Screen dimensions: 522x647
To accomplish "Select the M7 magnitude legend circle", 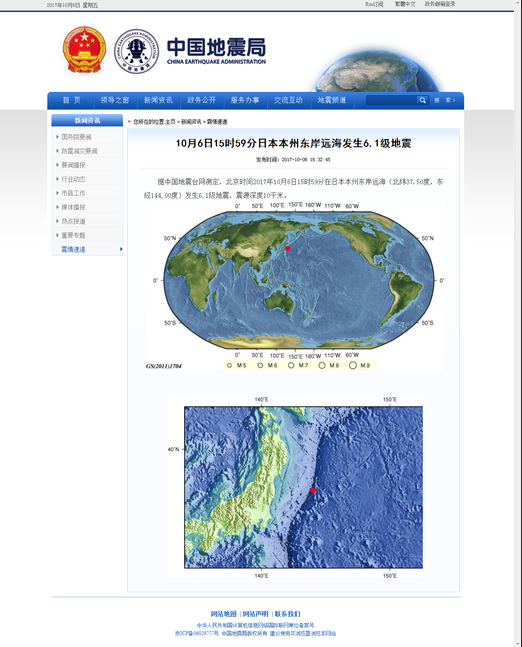I will (291, 365).
